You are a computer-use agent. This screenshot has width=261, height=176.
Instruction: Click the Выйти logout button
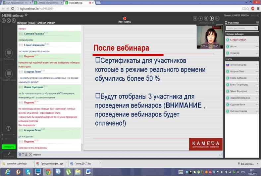point(255,16)
